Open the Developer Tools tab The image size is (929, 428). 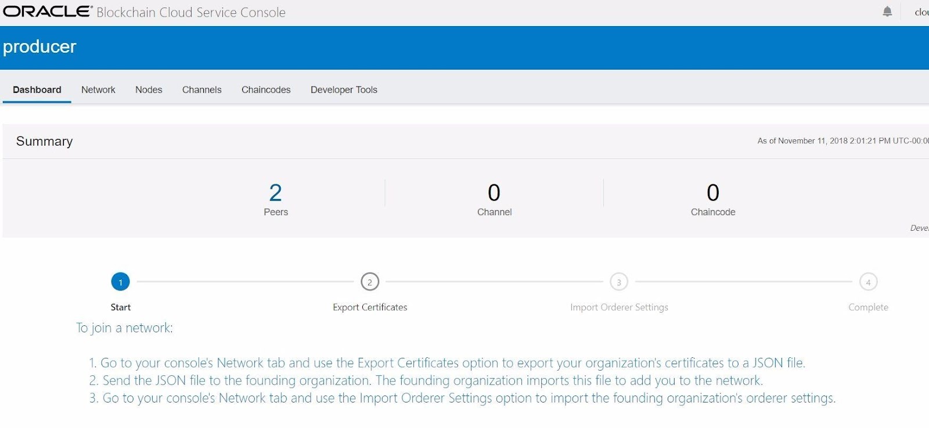[x=344, y=90]
